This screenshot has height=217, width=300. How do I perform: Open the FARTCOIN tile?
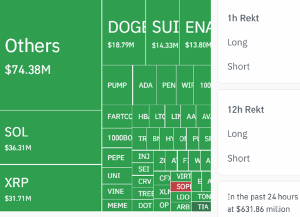[117, 116]
